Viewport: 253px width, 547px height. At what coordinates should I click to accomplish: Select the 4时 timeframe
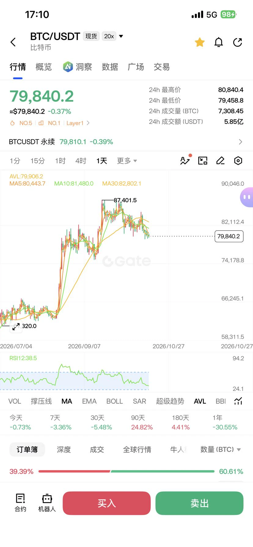tap(81, 161)
